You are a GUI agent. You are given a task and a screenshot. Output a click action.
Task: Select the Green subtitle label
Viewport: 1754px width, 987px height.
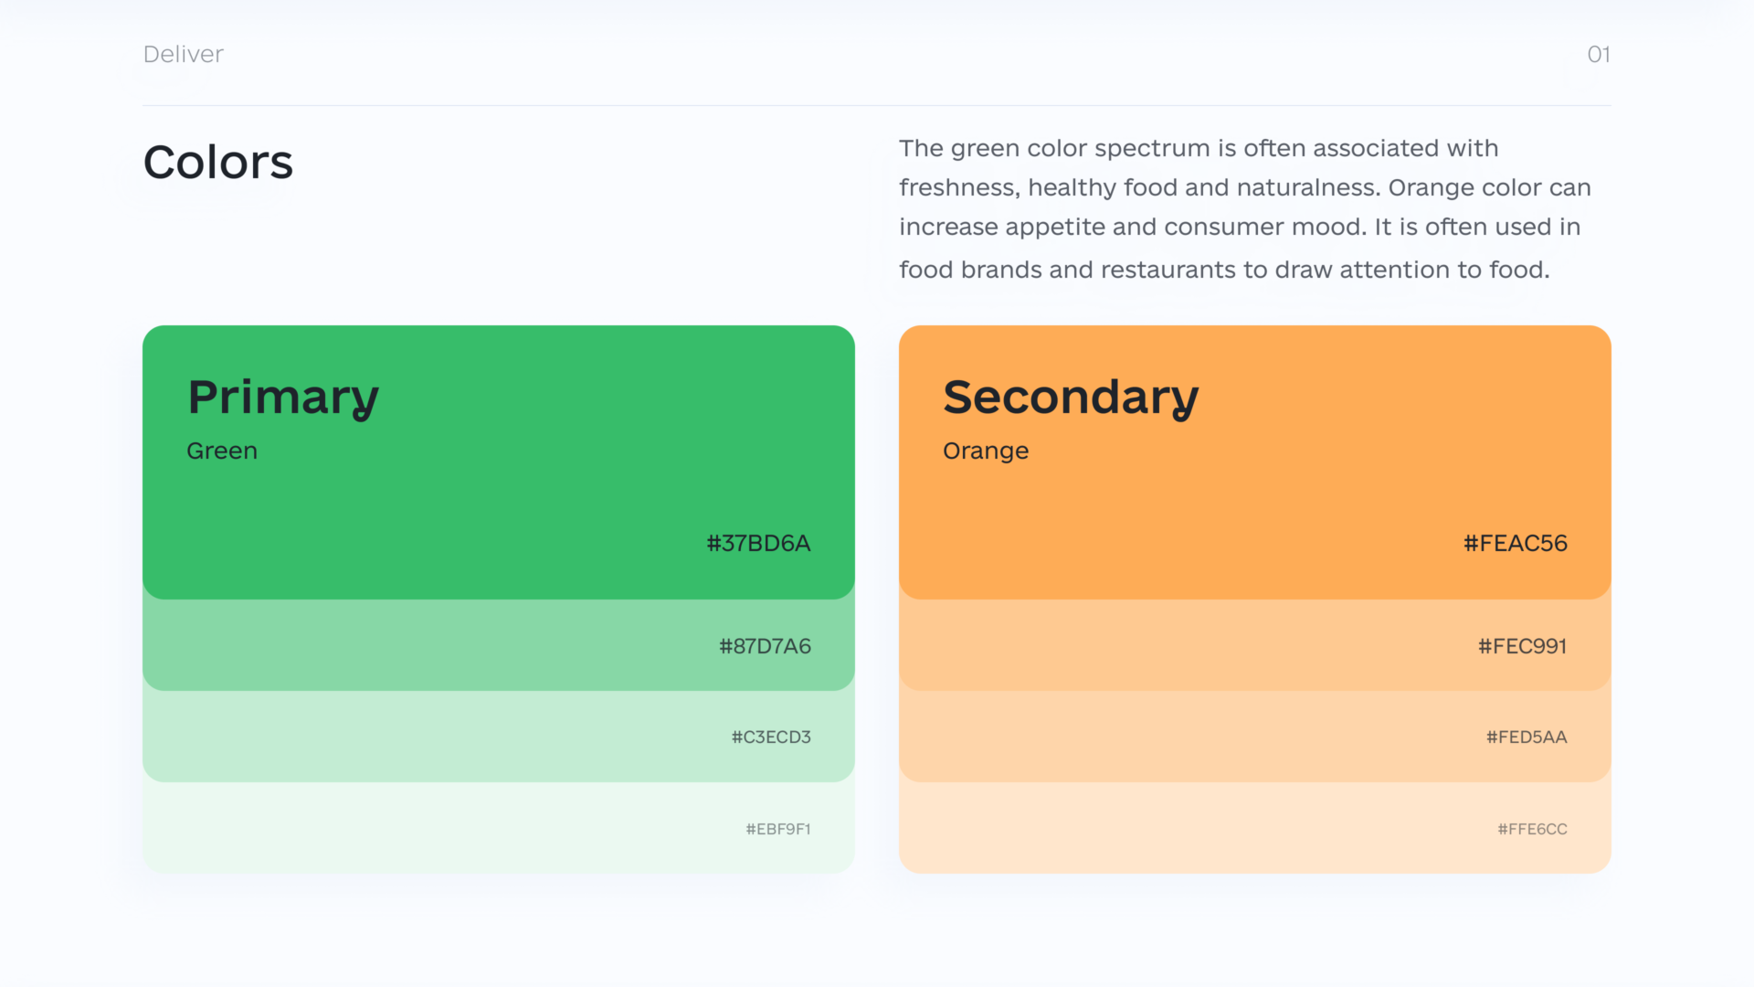(222, 451)
